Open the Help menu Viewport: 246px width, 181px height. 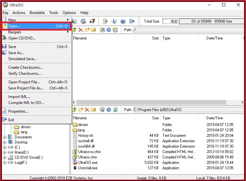[84, 13]
